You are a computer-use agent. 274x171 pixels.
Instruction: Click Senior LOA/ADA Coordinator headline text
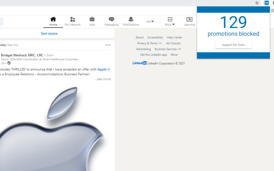39,59
